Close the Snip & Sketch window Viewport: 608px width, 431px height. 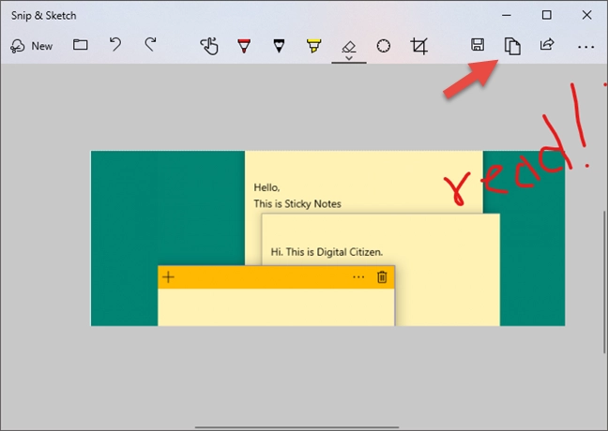pos(587,15)
